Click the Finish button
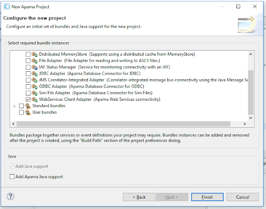 [207, 197]
